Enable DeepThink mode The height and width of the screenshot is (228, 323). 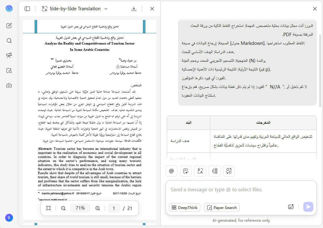pyautogui.click(x=184, y=207)
